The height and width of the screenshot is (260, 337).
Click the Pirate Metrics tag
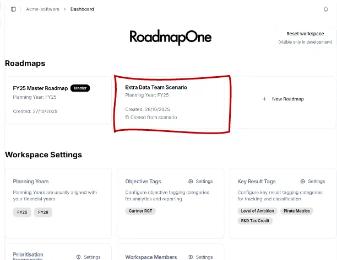297,211
